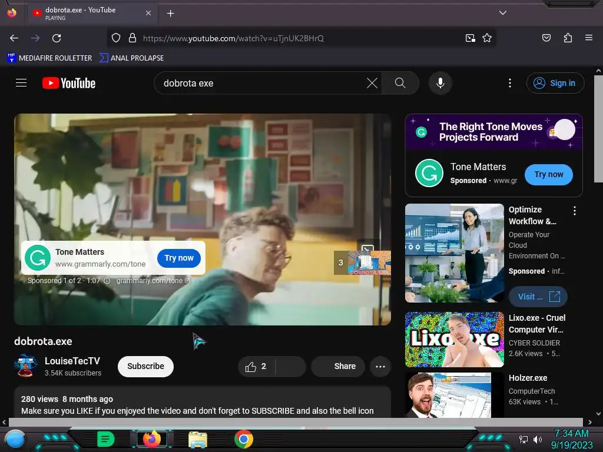Open the green notes app on taskbar
603x452 pixels.
[x=106, y=439]
